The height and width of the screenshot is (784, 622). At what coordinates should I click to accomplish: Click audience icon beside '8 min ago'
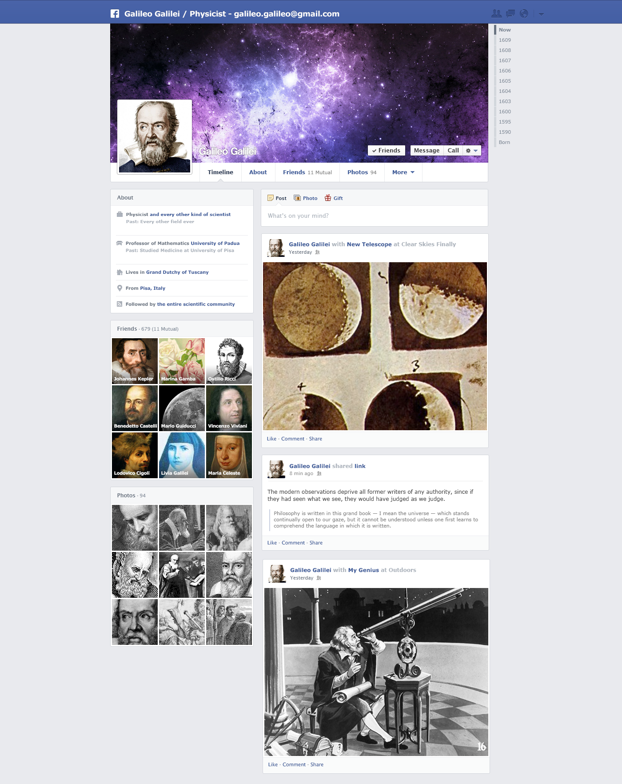click(x=319, y=473)
